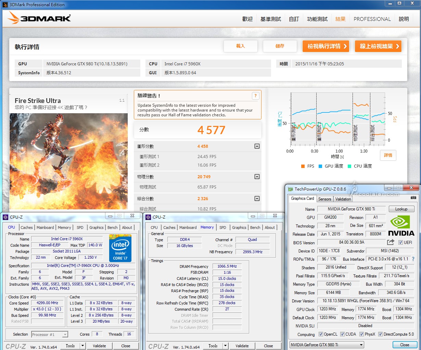
Task: Click the GPU name field in GPU-Z
Action: (352, 209)
